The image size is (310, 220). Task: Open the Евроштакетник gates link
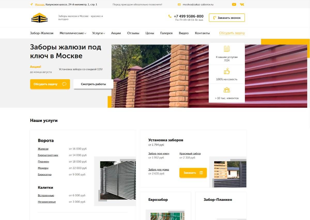coord(48,155)
